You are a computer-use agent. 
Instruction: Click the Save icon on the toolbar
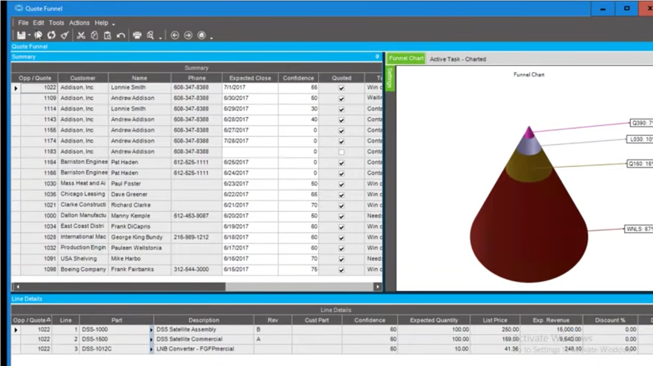[21, 35]
